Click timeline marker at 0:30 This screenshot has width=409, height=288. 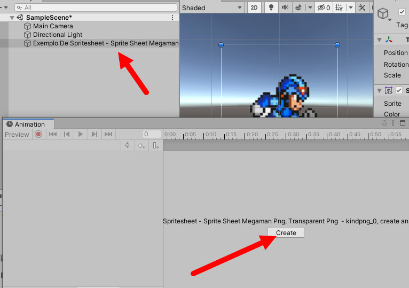tap(293, 135)
